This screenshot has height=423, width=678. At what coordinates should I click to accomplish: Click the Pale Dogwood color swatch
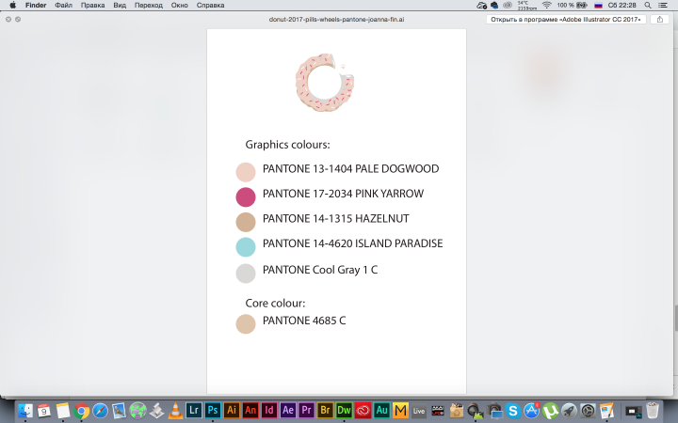pyautogui.click(x=246, y=172)
